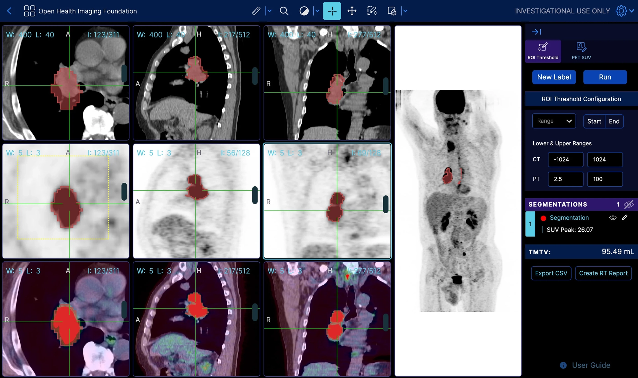Activate the Crosshairs tool
Screen dimensions: 638x378
pos(332,11)
